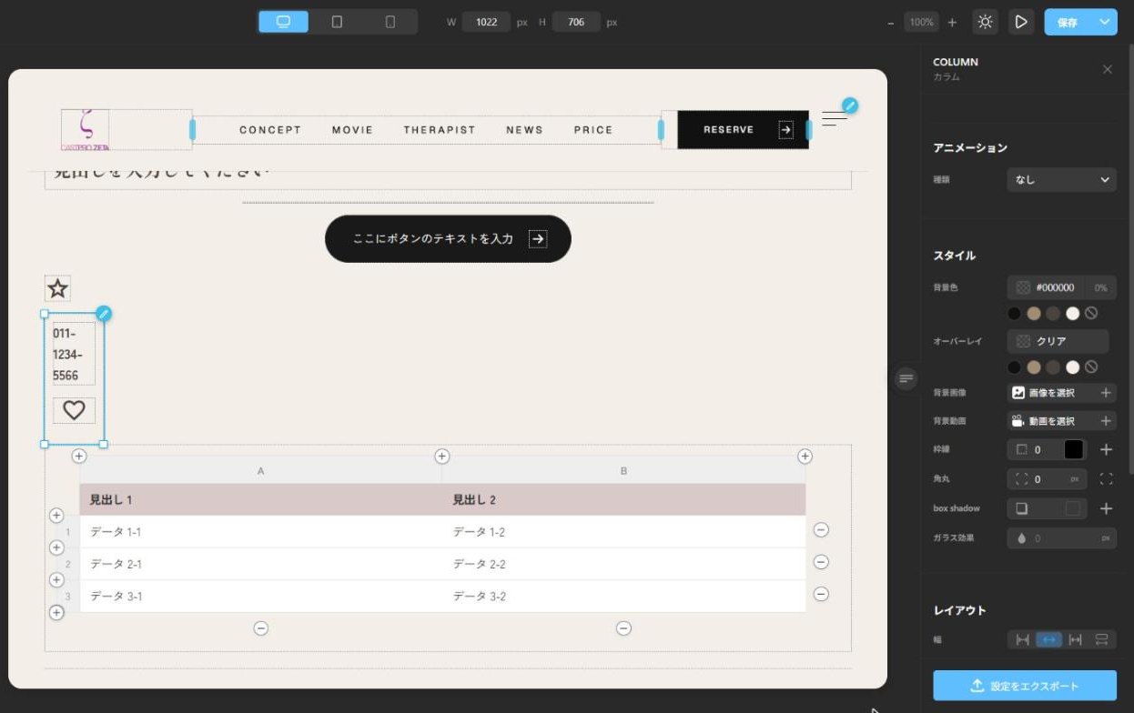
Task: Click the CONCEPT navigation item
Action: [270, 130]
